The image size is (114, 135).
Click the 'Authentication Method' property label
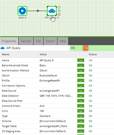coord(16,71)
